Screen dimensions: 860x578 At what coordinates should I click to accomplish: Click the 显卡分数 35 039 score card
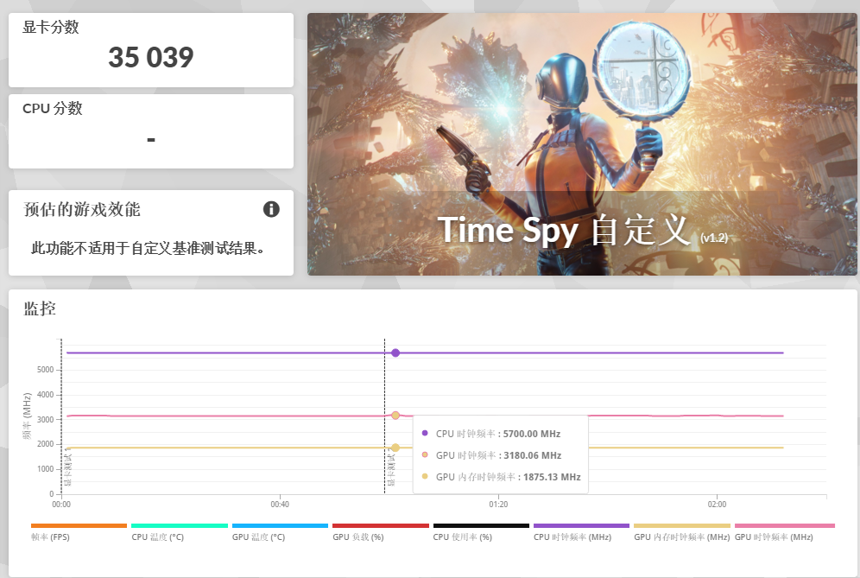pyautogui.click(x=151, y=50)
